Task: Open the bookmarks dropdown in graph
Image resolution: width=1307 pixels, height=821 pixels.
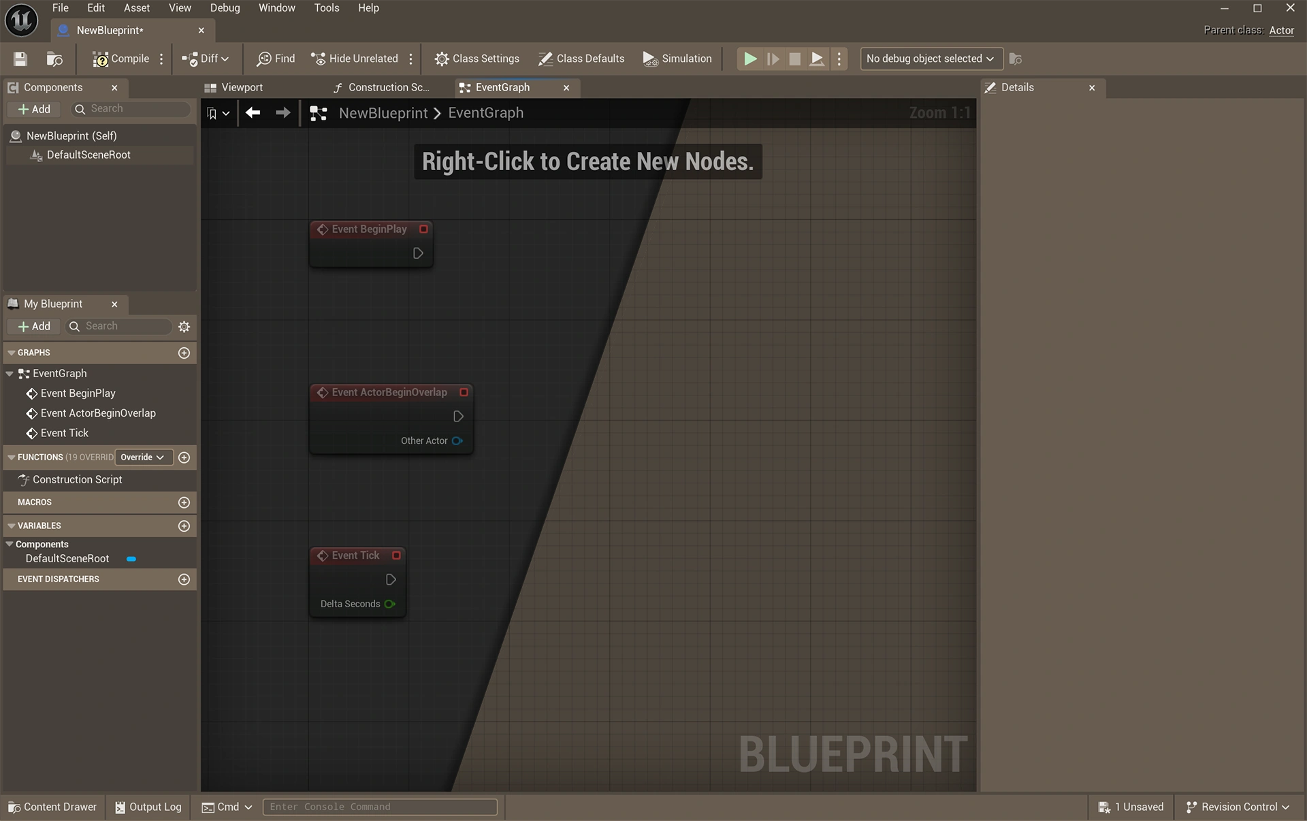Action: tap(218, 114)
